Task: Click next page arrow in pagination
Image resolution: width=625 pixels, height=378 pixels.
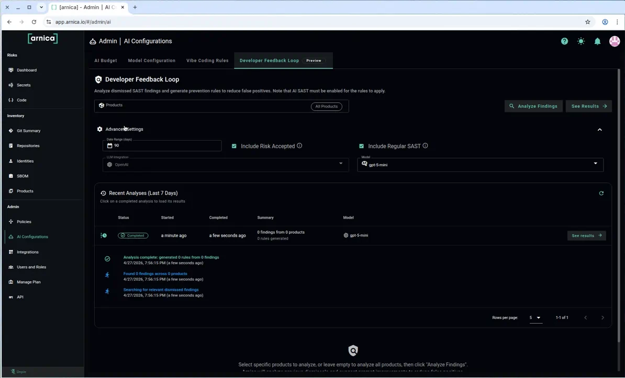Action: (602, 318)
